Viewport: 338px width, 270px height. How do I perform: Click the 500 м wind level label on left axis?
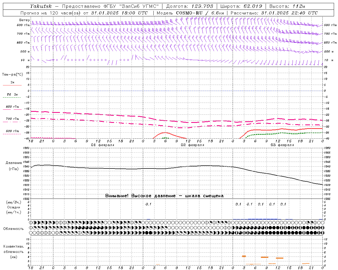pyautogui.click(x=25, y=51)
